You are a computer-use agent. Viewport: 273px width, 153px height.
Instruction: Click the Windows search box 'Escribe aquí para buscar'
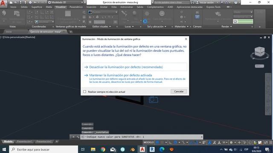pos(44,149)
